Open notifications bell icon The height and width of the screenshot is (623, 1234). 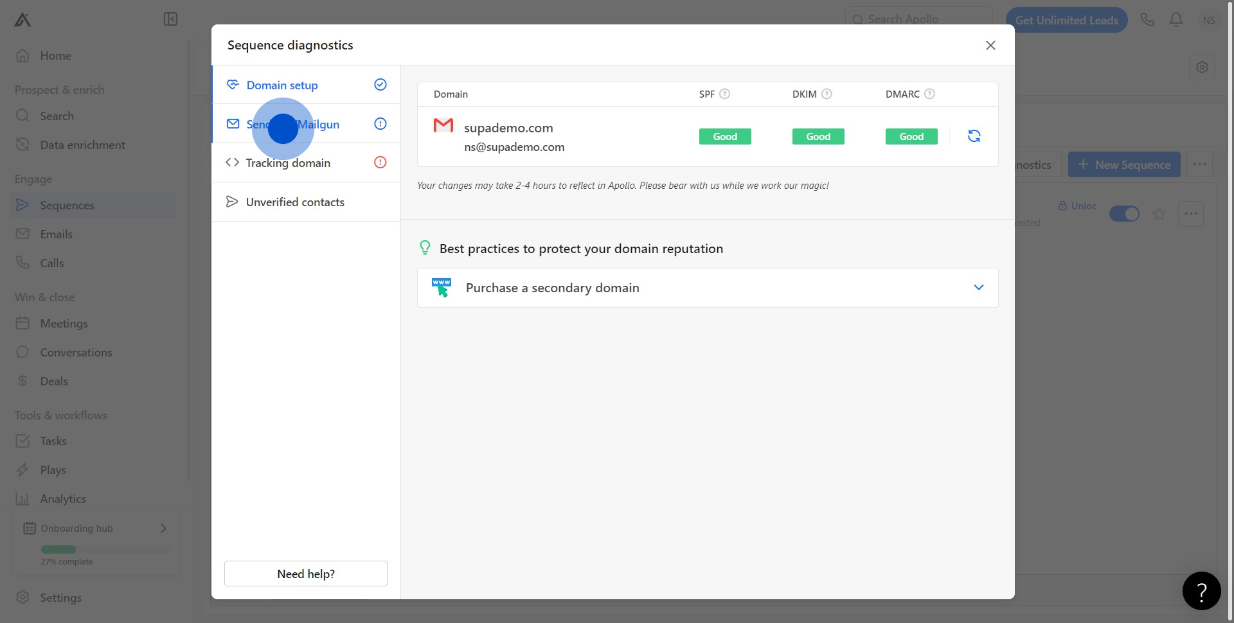pyautogui.click(x=1176, y=20)
